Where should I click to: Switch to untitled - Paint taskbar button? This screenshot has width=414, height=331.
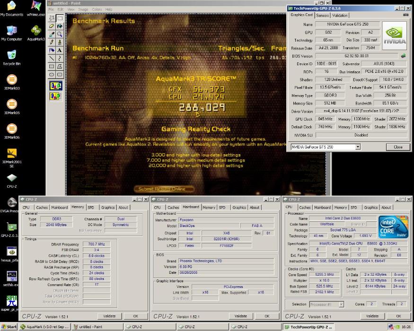click(97, 327)
